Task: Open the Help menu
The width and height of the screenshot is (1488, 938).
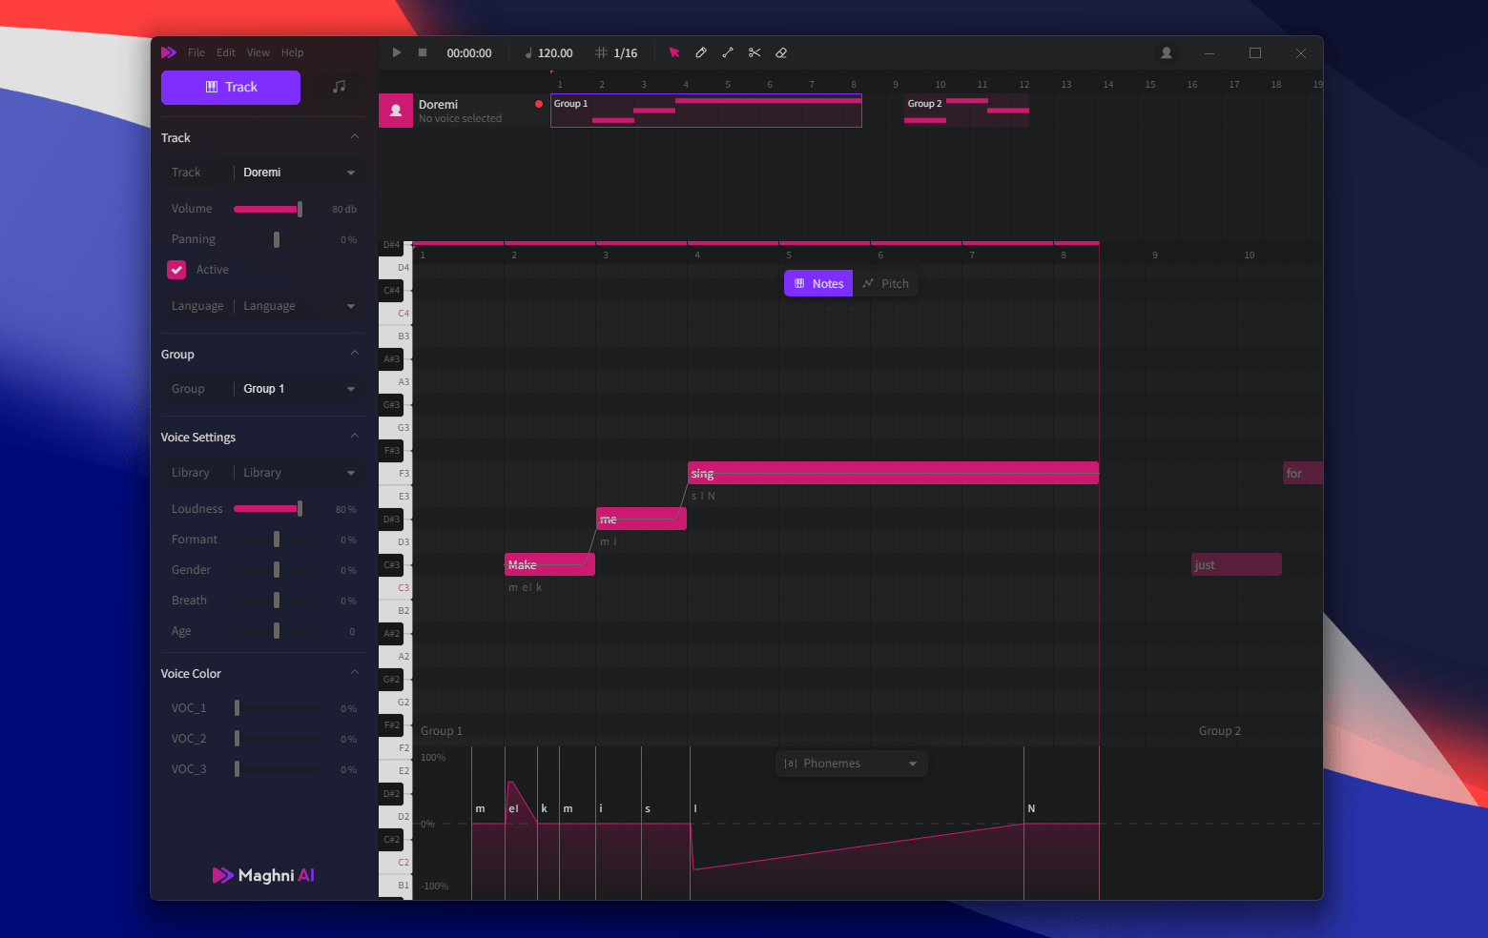Action: [x=292, y=52]
